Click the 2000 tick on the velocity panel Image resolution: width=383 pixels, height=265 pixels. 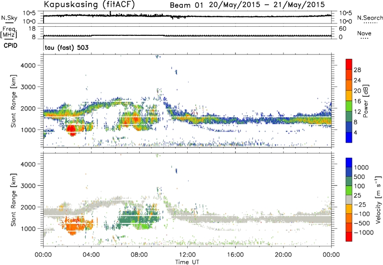coord(28,207)
